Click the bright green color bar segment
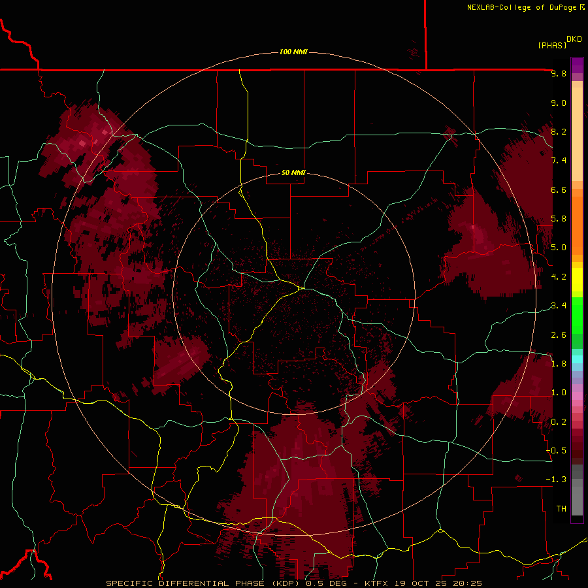 (577, 315)
